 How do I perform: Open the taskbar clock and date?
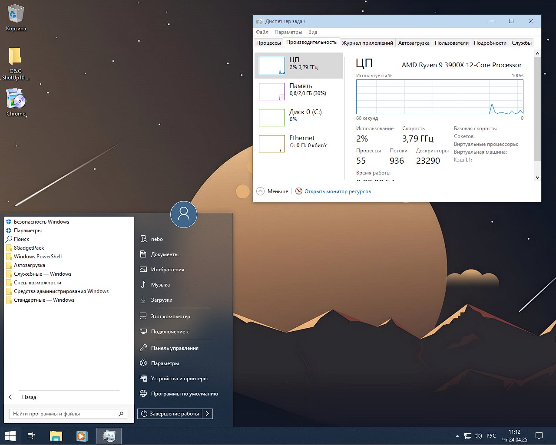pyautogui.click(x=515, y=436)
